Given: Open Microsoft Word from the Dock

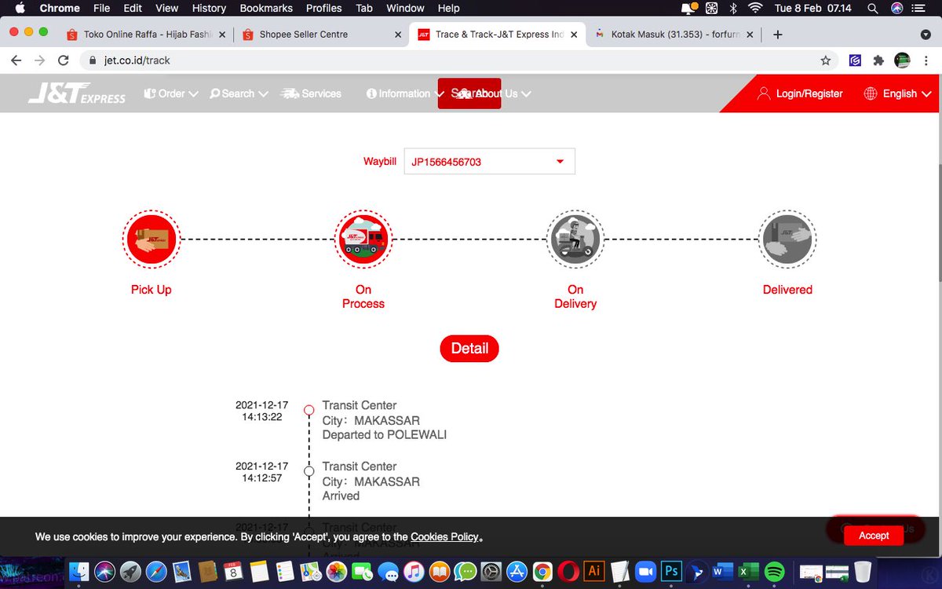Looking at the screenshot, I should coord(722,571).
